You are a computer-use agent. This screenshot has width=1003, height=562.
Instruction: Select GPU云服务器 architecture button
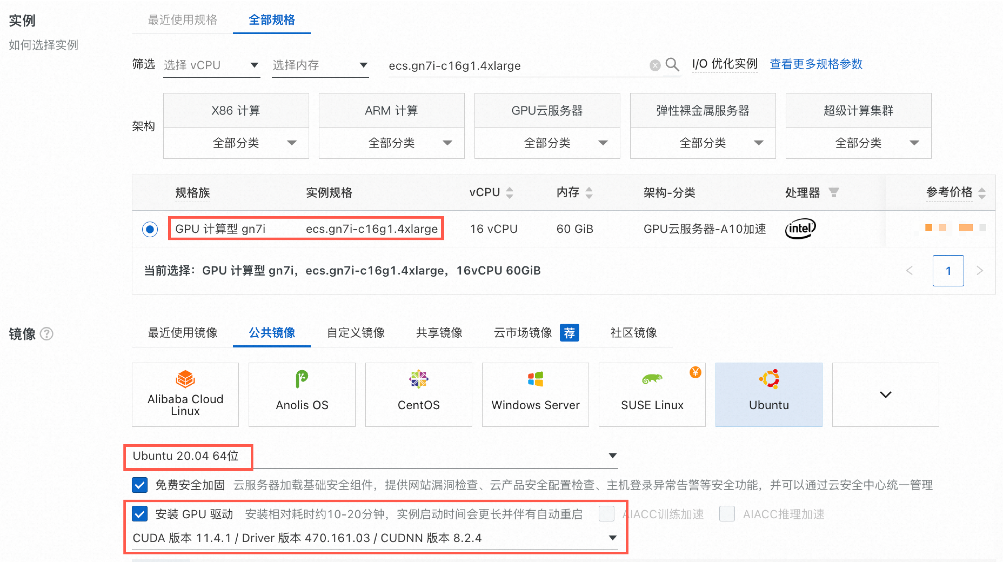(x=547, y=110)
